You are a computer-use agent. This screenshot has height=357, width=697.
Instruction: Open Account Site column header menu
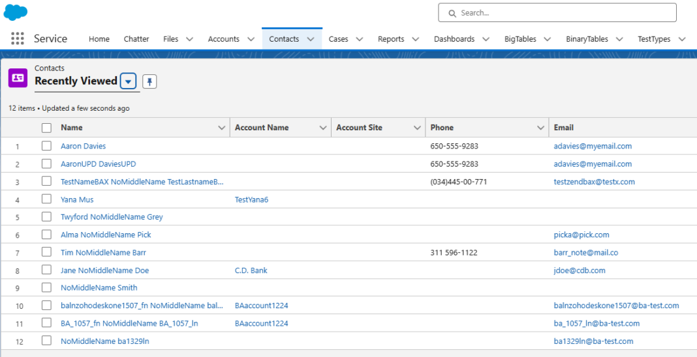417,128
